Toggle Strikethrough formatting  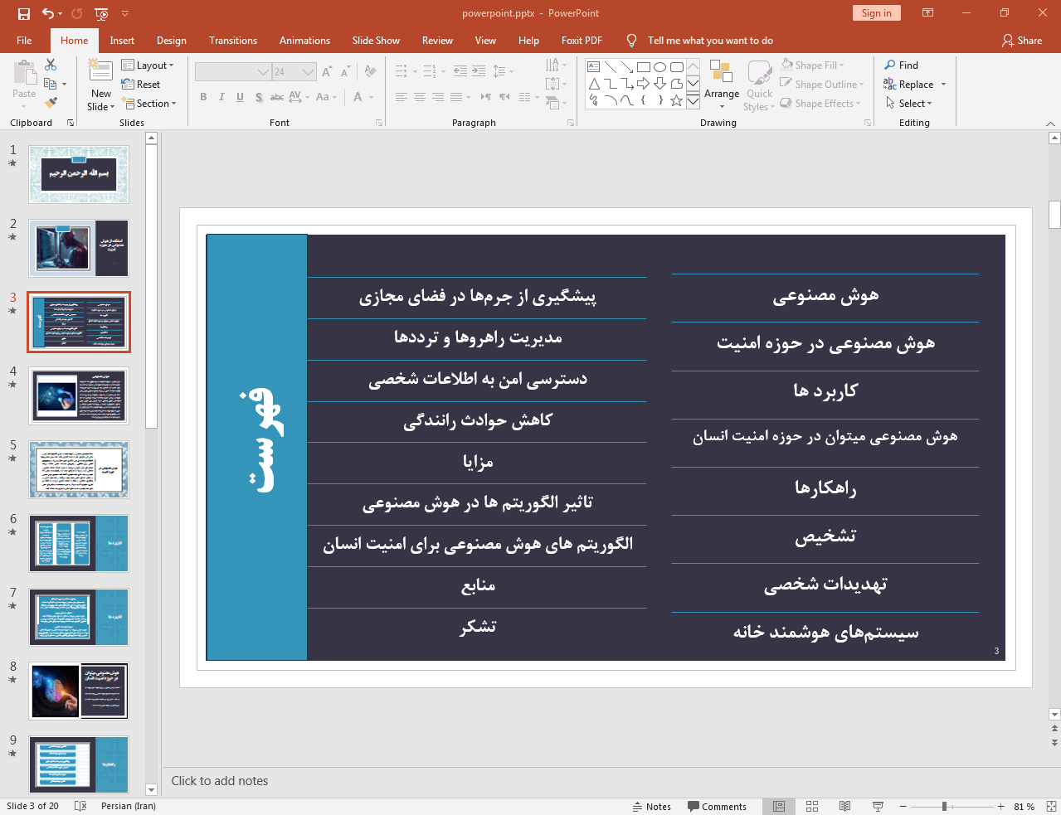point(277,97)
